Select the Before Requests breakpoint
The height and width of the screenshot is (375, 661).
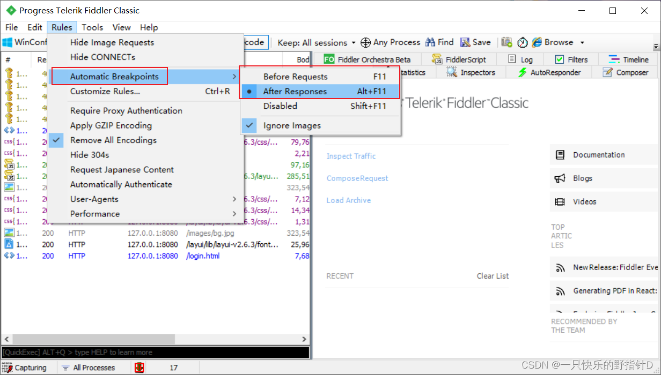(x=295, y=77)
